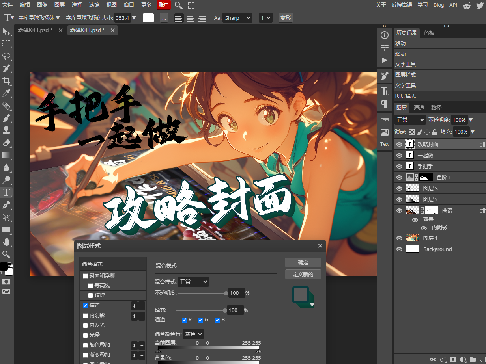Toggle Quick Mask mode icon
The image size is (486, 364).
6,282
